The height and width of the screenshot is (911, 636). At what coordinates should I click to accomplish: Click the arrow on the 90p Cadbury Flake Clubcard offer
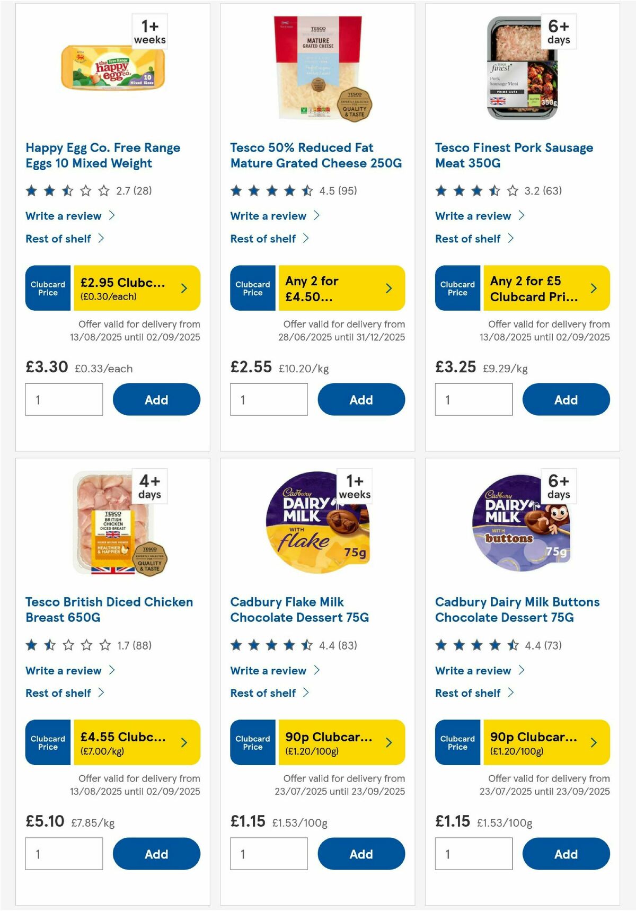click(x=388, y=743)
